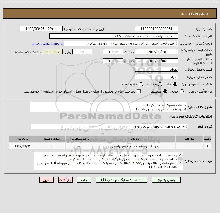Viewport: 220px width, 213px height.
Task: Click the تاریخ نیاز column header
Action: click(23, 139)
